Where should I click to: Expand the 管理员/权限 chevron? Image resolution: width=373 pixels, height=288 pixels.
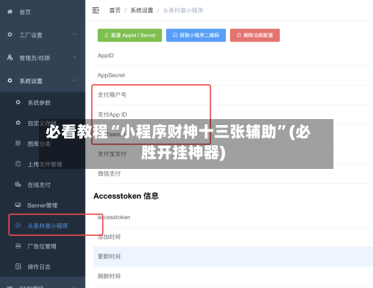click(75, 57)
